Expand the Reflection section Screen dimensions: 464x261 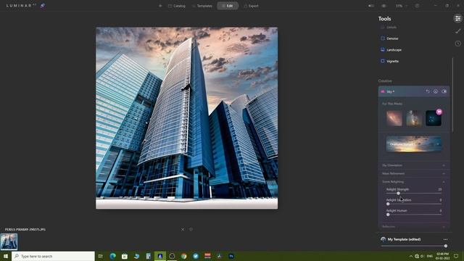tap(414, 227)
